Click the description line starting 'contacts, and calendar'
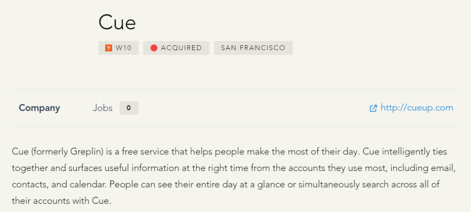471x212 pixels. [225, 185]
